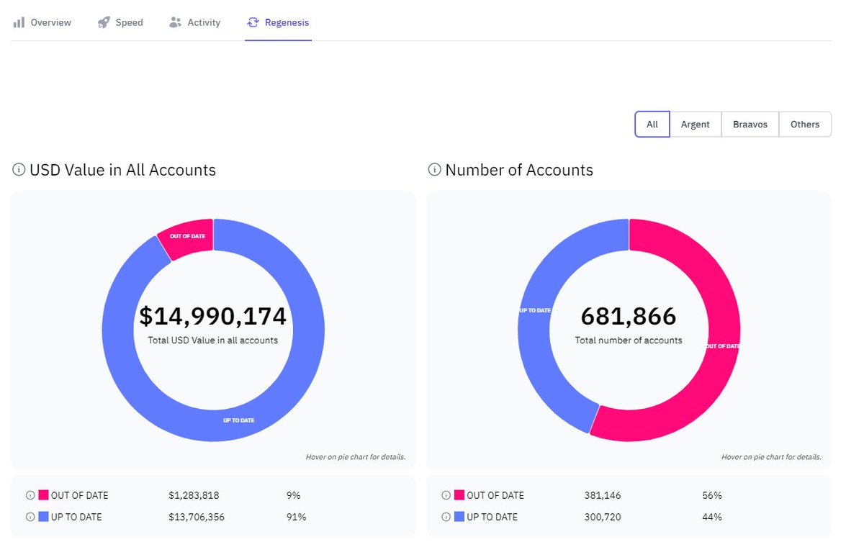Click info icon for OUT OF DATE USD row
The height and width of the screenshot is (560, 864).
[30, 495]
